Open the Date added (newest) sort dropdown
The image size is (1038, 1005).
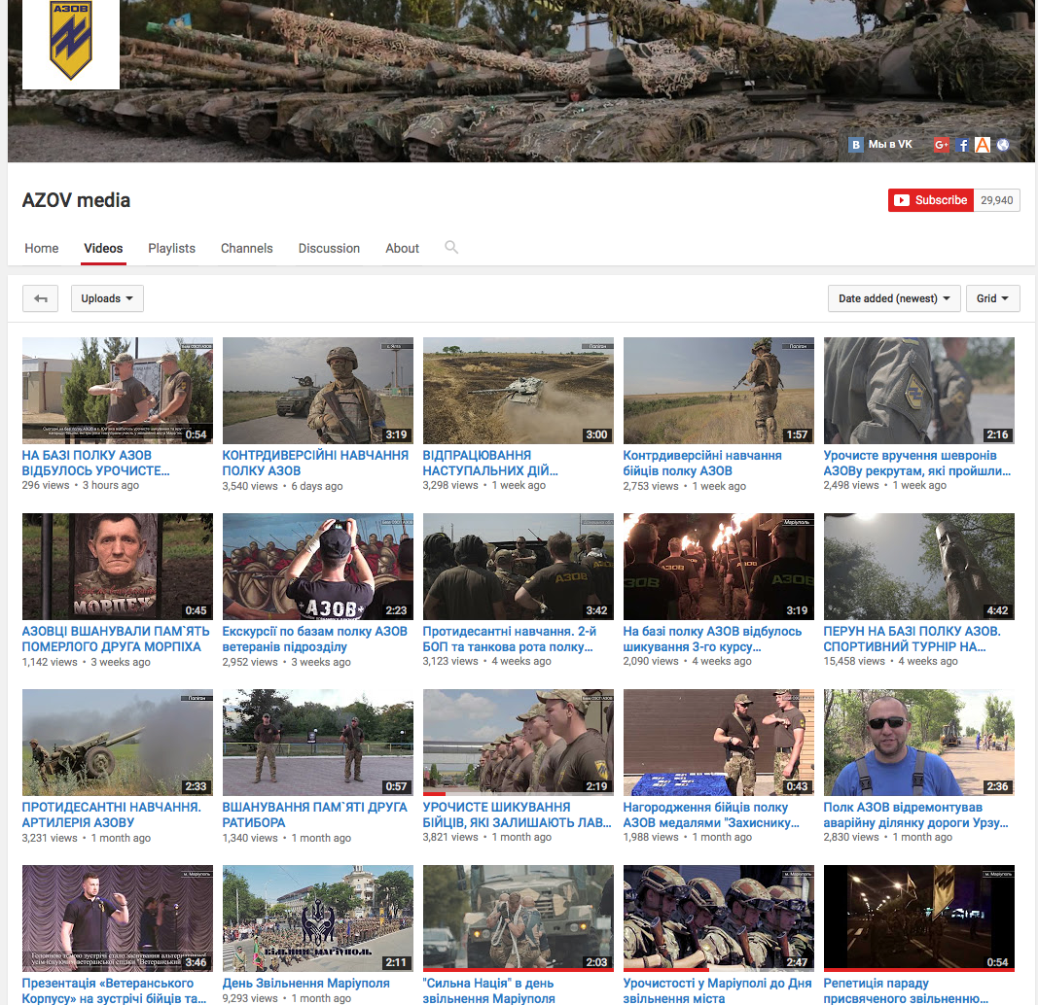point(894,298)
